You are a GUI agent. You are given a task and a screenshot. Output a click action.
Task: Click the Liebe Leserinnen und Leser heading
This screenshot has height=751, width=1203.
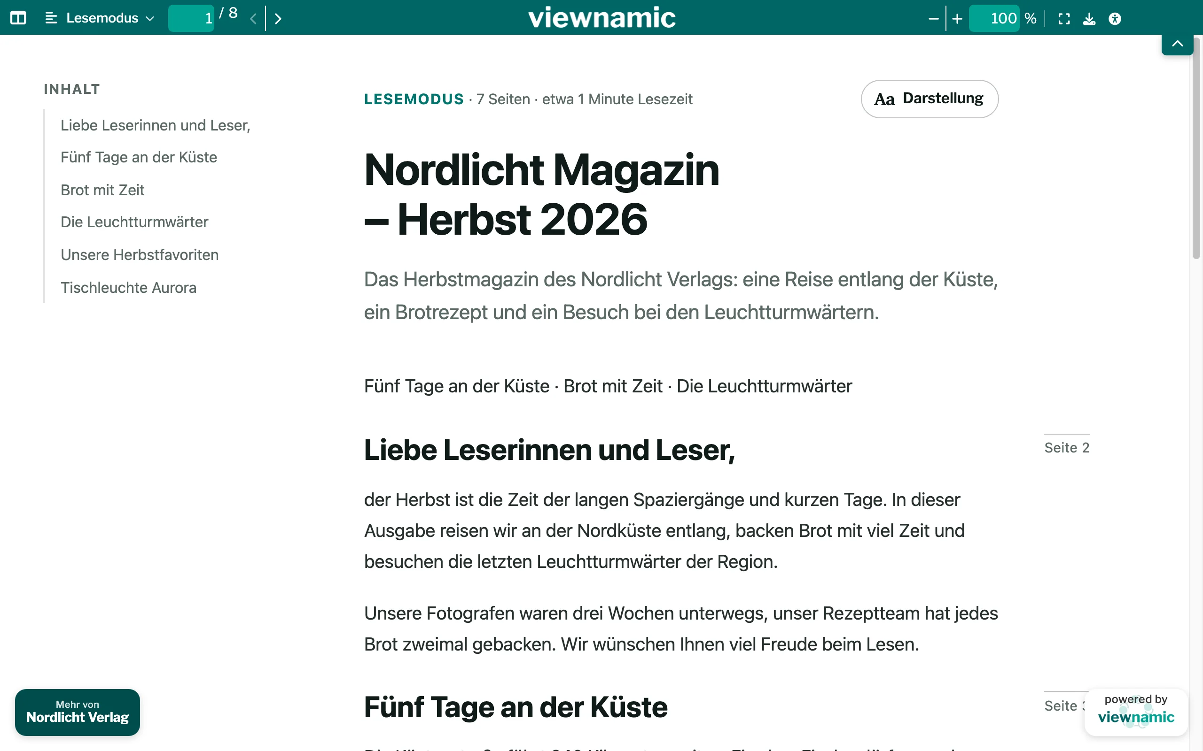click(x=549, y=451)
